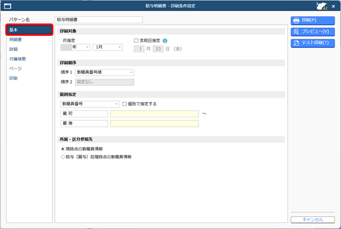Open the プレビュー(V) preview button
The height and width of the screenshot is (229, 341).
click(x=313, y=32)
